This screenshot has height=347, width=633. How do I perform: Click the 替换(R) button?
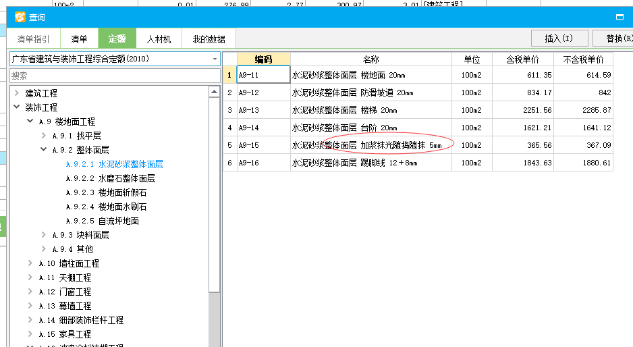[x=613, y=38]
